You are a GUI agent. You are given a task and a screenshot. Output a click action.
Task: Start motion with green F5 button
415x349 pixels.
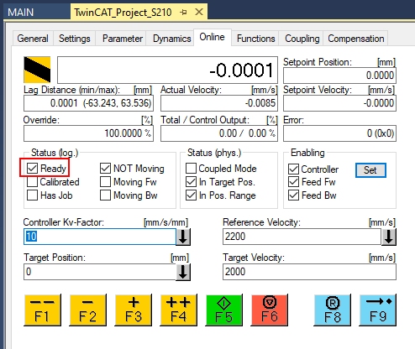[224, 310]
